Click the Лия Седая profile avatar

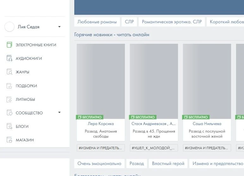point(9,27)
